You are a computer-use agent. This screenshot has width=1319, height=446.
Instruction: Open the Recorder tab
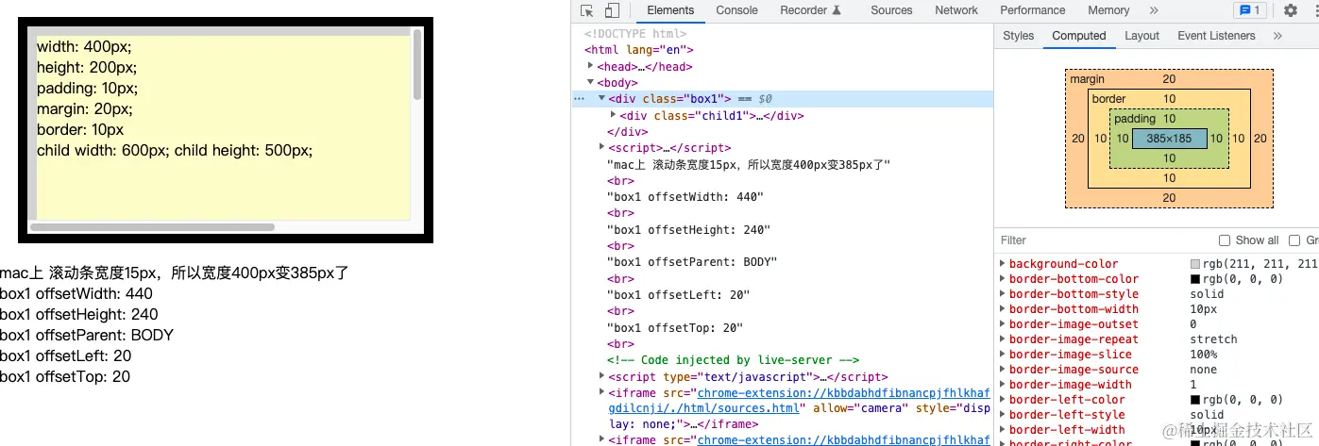coord(803,10)
